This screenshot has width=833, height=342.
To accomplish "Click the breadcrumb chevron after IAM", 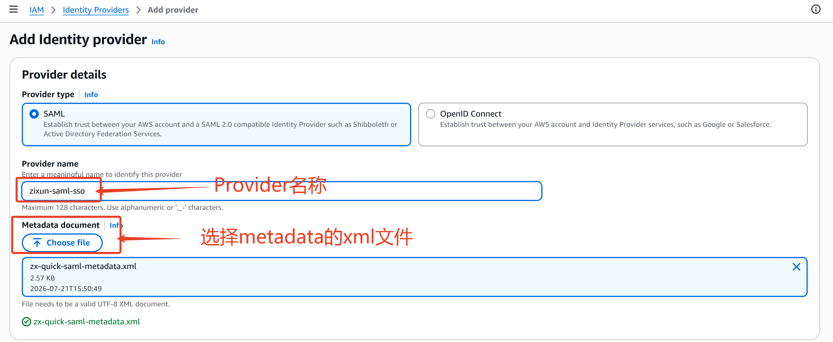I will coord(53,10).
